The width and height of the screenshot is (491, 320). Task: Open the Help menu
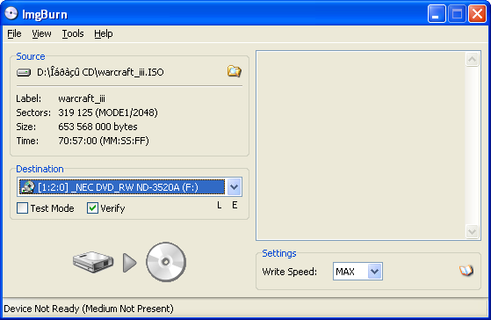coord(104,33)
